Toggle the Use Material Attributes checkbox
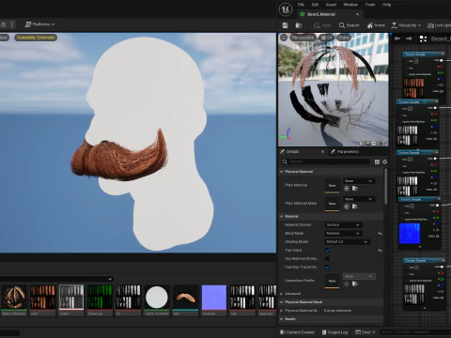 click(327, 259)
